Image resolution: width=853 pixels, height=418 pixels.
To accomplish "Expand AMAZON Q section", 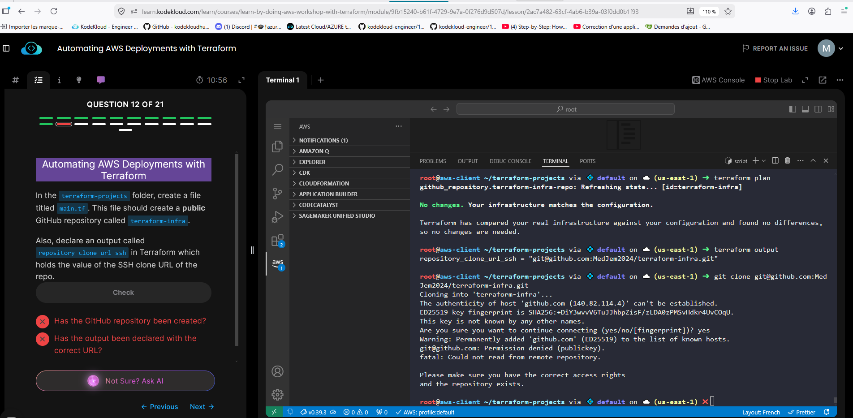I will click(x=350, y=151).
